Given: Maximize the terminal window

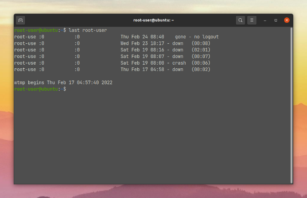Looking at the screenshot, I should (x=276, y=20).
